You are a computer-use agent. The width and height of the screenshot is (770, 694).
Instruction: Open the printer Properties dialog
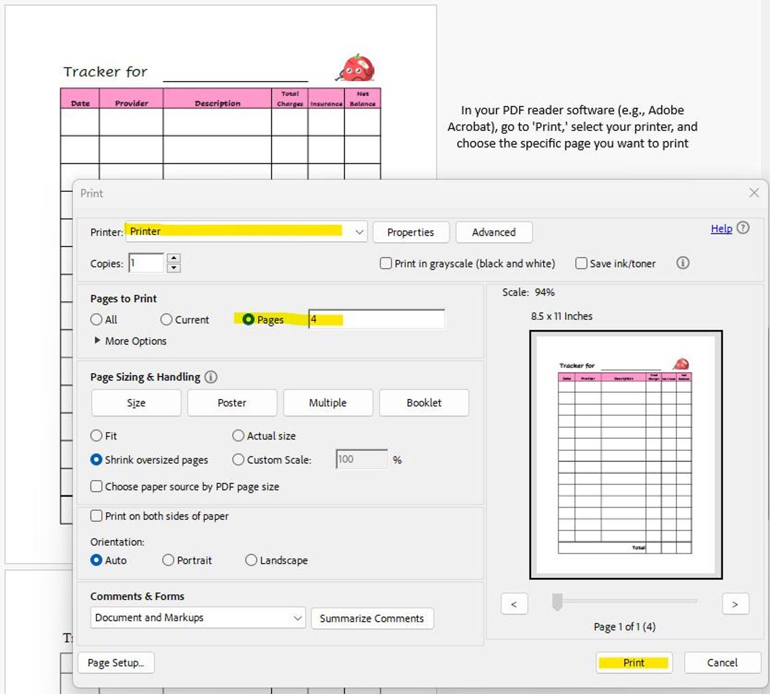(x=411, y=232)
